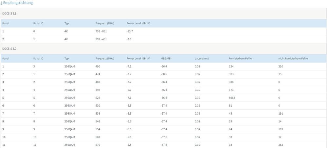The image size is (327, 148).
Task: Click frequency value 522
Action: pos(98,98)
